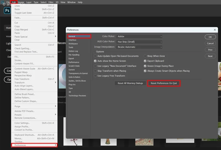Open the Filter menu
This screenshot has height=150, width=221.
pos(51,2)
